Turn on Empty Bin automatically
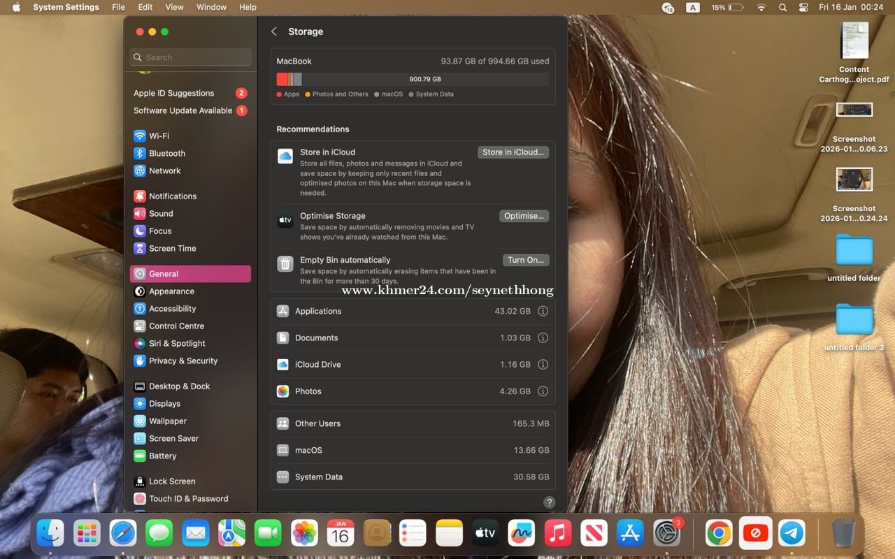This screenshot has height=559, width=895. [x=525, y=260]
